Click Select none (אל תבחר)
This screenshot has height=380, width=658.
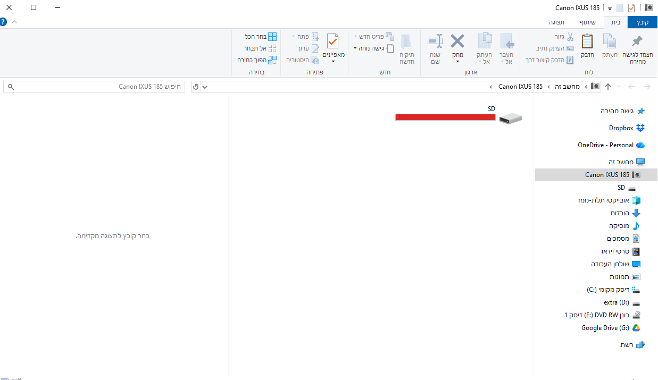(x=261, y=48)
